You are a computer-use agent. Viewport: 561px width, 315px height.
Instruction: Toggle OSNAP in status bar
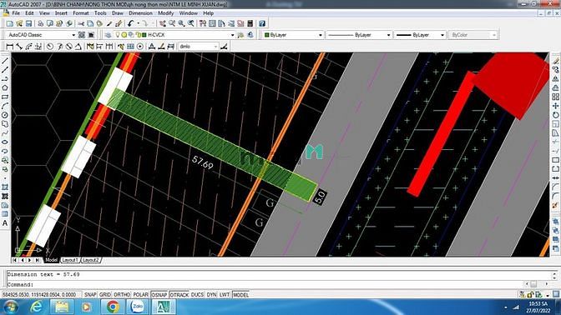point(159,295)
